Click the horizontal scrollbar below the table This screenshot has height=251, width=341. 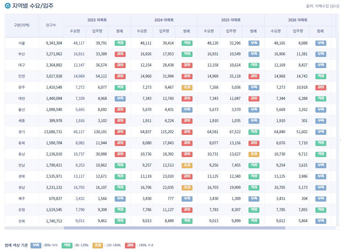coord(174,228)
